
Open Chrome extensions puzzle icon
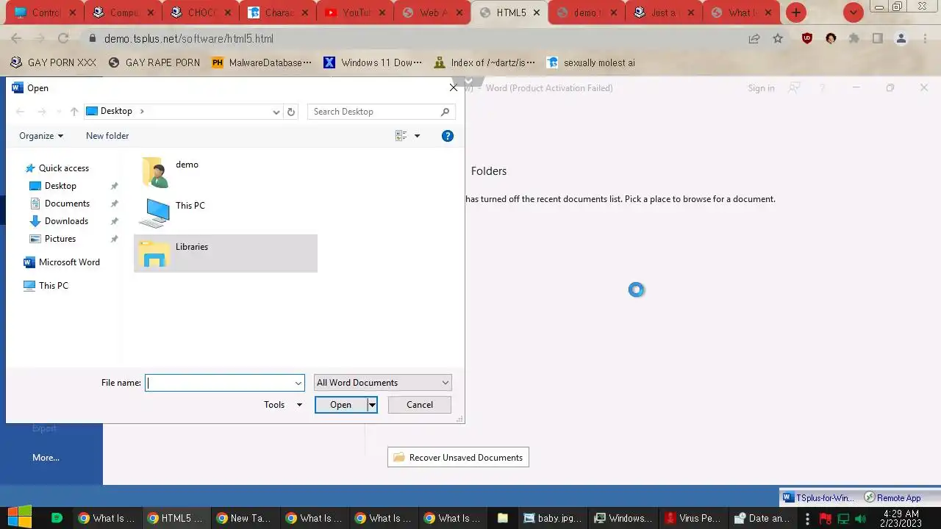(854, 38)
